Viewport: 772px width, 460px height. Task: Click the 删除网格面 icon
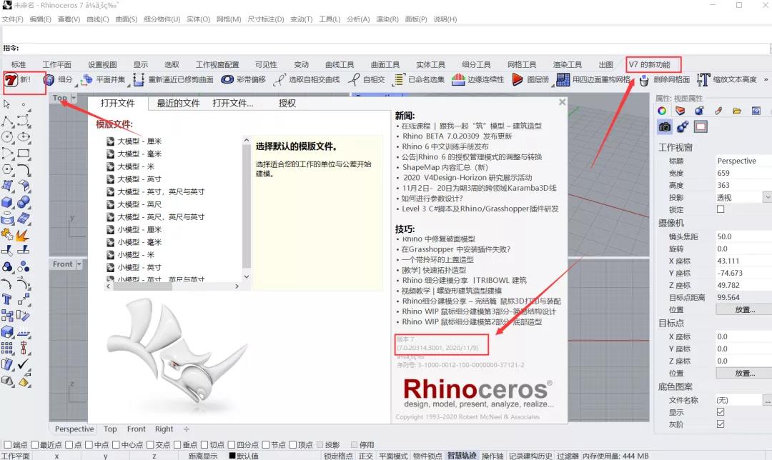643,80
